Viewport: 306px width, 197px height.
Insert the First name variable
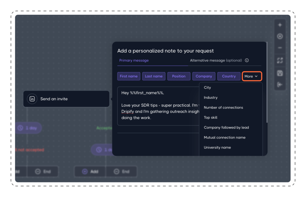(x=128, y=76)
